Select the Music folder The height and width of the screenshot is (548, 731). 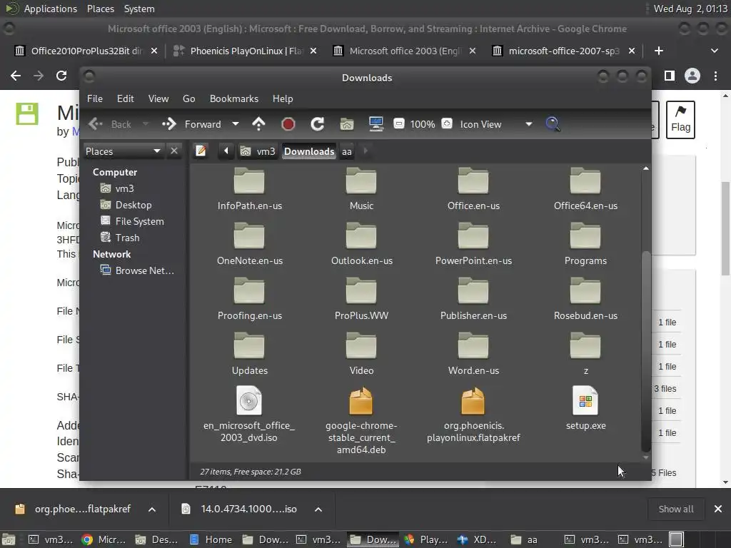(361, 189)
